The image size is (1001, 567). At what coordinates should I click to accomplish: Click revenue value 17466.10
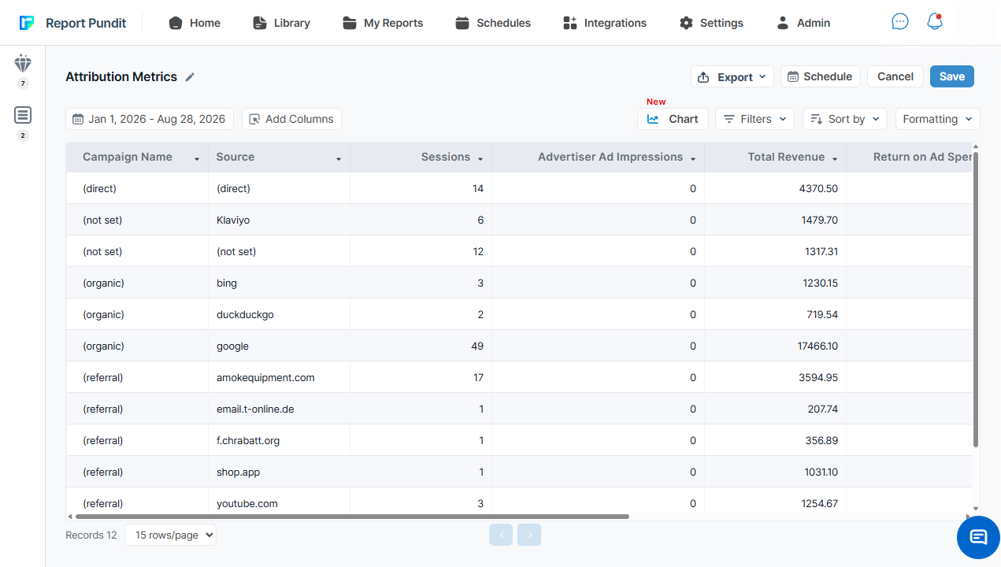click(817, 346)
